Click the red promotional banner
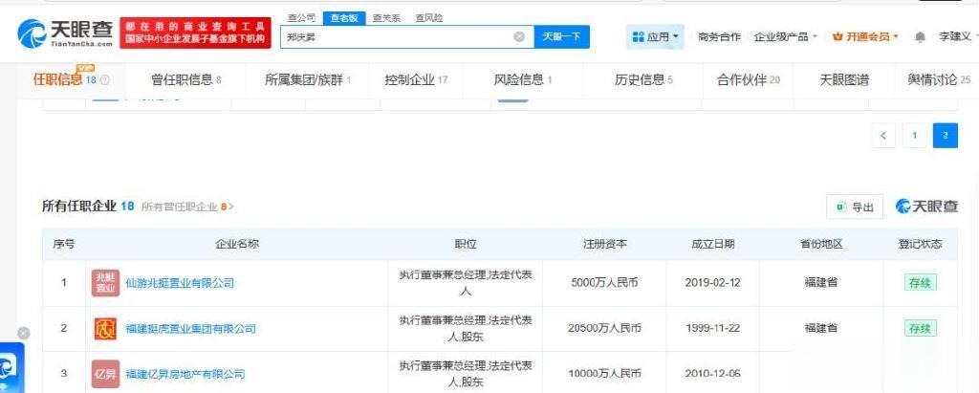This screenshot has width=979, height=393. (x=195, y=33)
